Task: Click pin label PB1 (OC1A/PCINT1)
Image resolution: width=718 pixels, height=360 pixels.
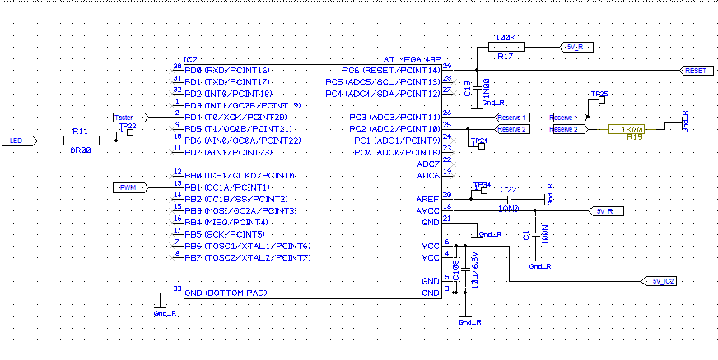Action: click(x=227, y=187)
